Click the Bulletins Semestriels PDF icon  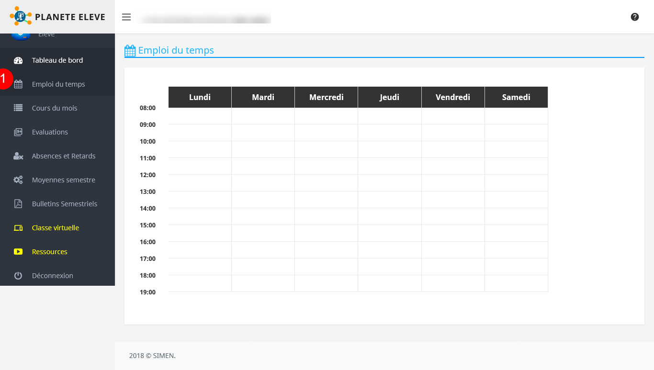pyautogui.click(x=18, y=204)
